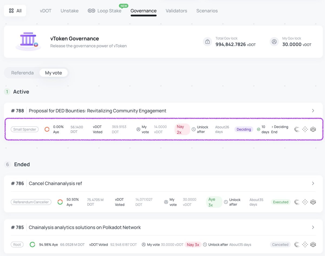Click the 369.9153 DOT voted amount
The height and width of the screenshot is (256, 325).
click(119, 129)
